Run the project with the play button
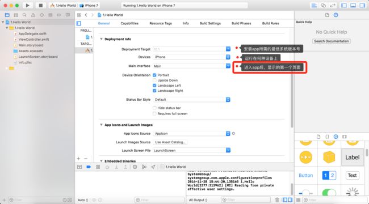 pyautogui.click(x=28, y=6)
